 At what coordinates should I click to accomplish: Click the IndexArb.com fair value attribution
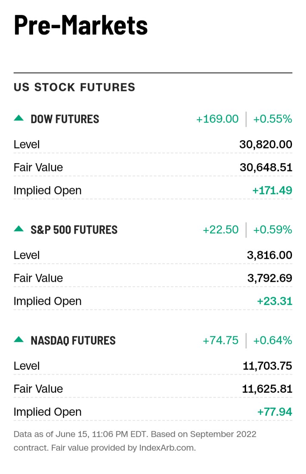click(167, 448)
